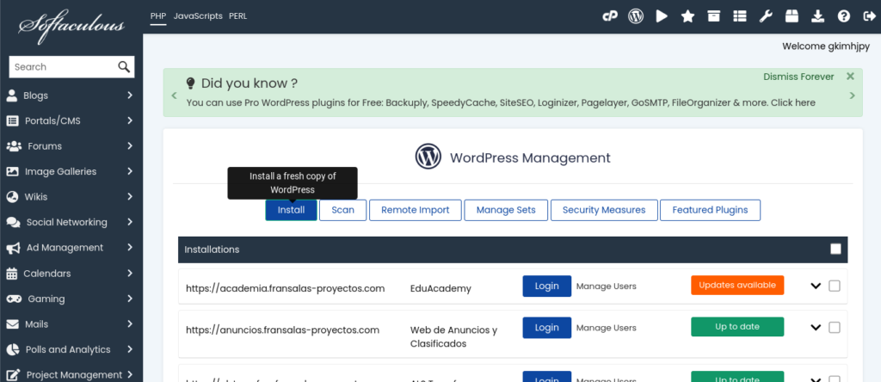The image size is (881, 382).
Task: Open help via the question mark icon
Action: click(x=843, y=16)
